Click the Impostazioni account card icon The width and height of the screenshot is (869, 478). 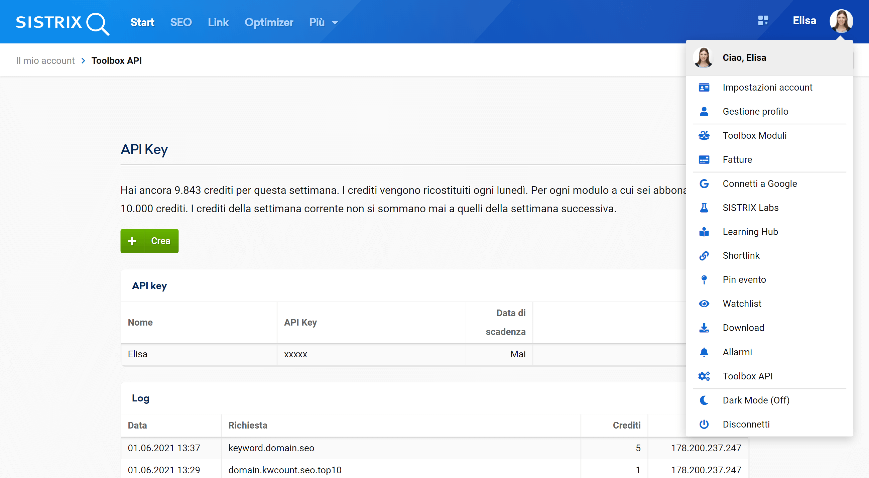[x=704, y=88]
